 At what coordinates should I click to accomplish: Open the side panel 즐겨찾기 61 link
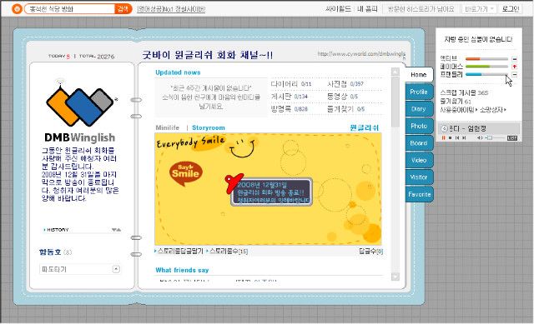[x=456, y=102]
